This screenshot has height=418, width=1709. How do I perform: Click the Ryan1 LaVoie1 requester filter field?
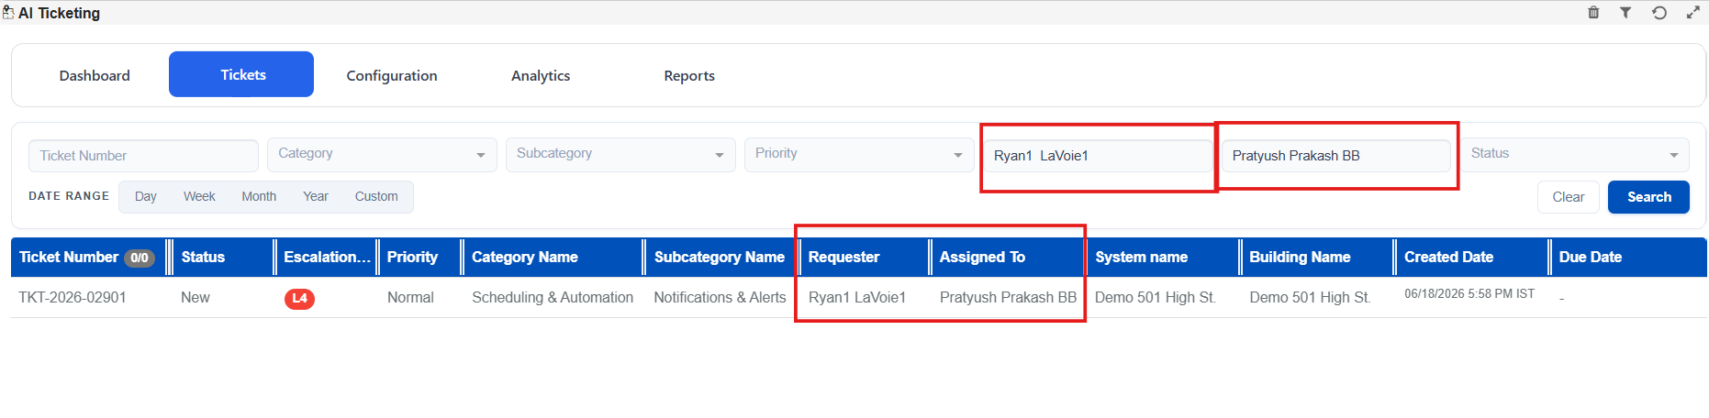pos(1098,156)
